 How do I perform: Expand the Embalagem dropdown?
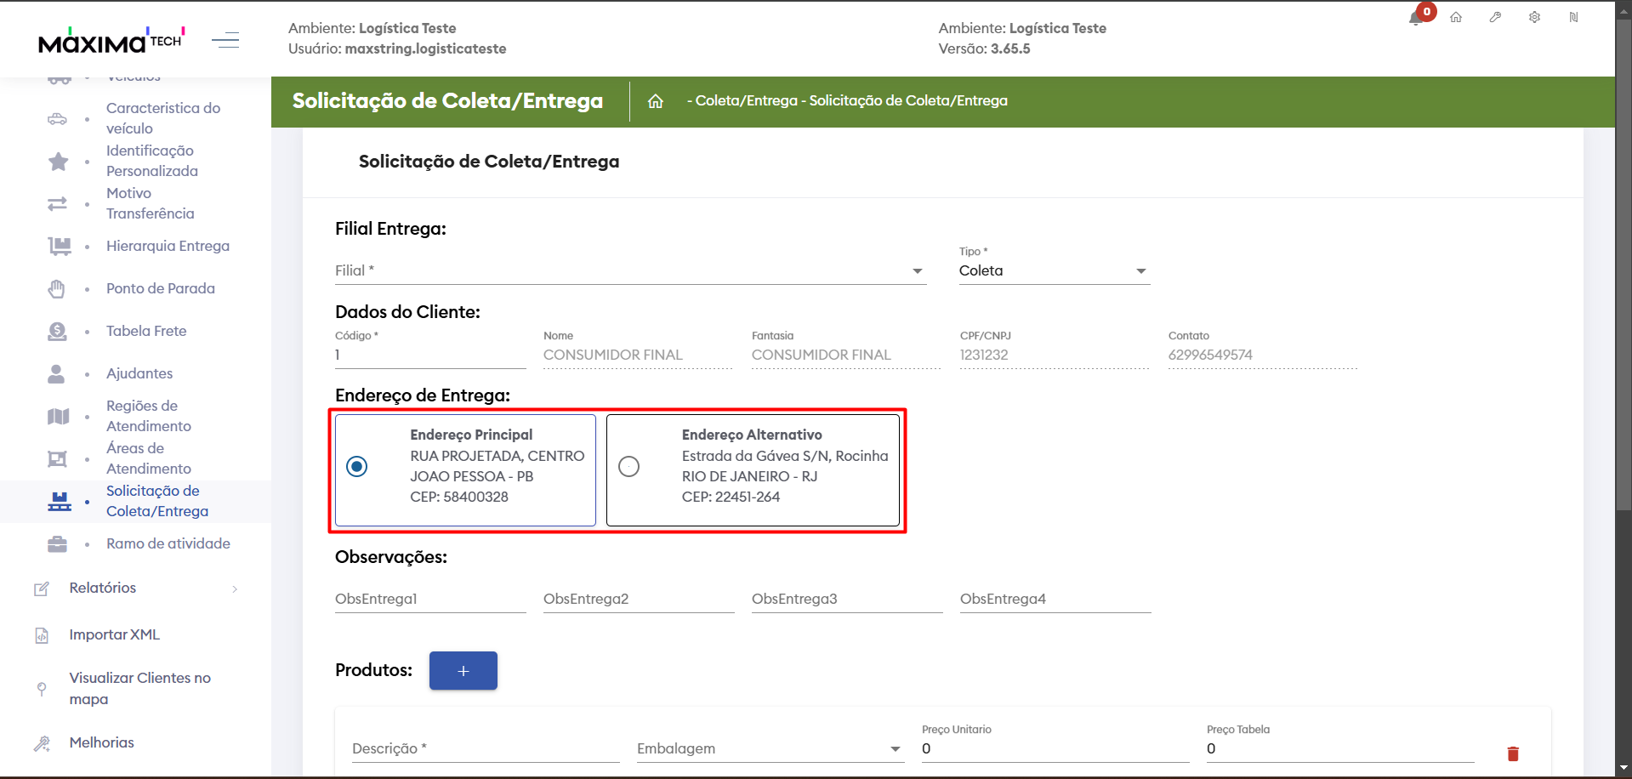[769, 749]
